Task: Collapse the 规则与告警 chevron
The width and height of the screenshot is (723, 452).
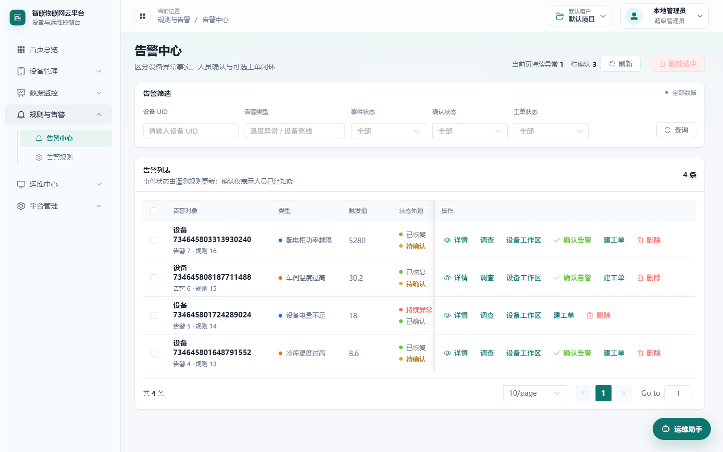Action: click(99, 115)
